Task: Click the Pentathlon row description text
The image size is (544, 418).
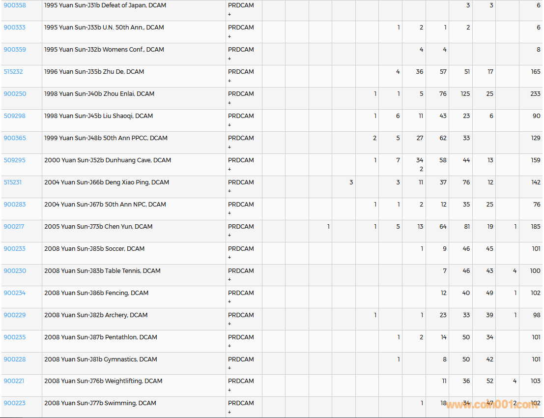Action: click(x=101, y=337)
